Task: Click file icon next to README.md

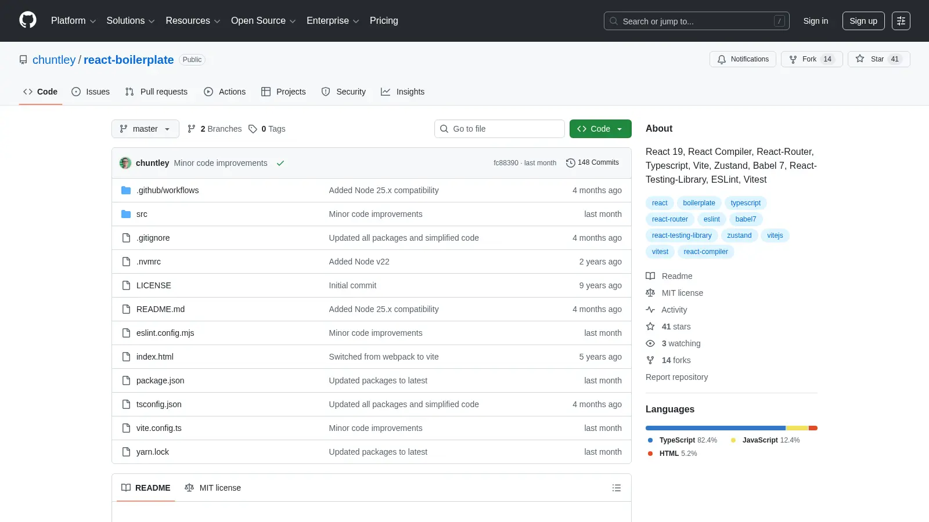Action: click(126, 309)
